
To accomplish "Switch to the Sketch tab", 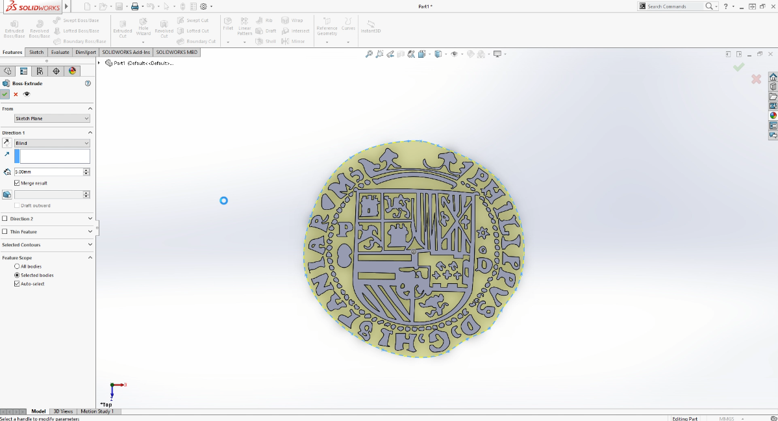I will 36,52.
